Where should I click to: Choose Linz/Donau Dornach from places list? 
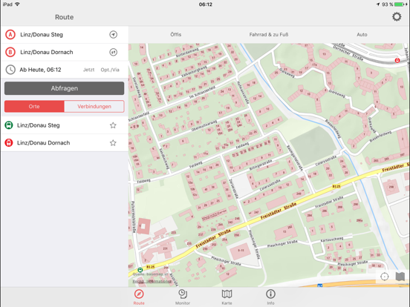[x=65, y=143]
